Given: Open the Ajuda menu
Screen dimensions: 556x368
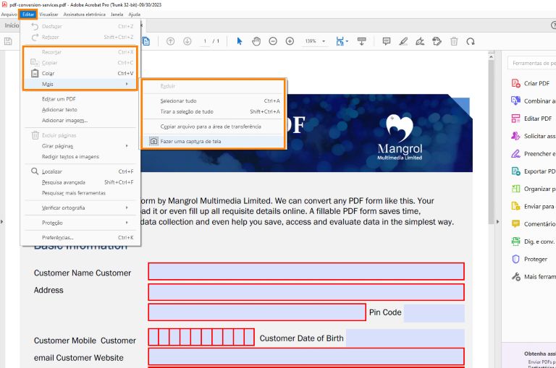Looking at the screenshot, I should [x=135, y=14].
